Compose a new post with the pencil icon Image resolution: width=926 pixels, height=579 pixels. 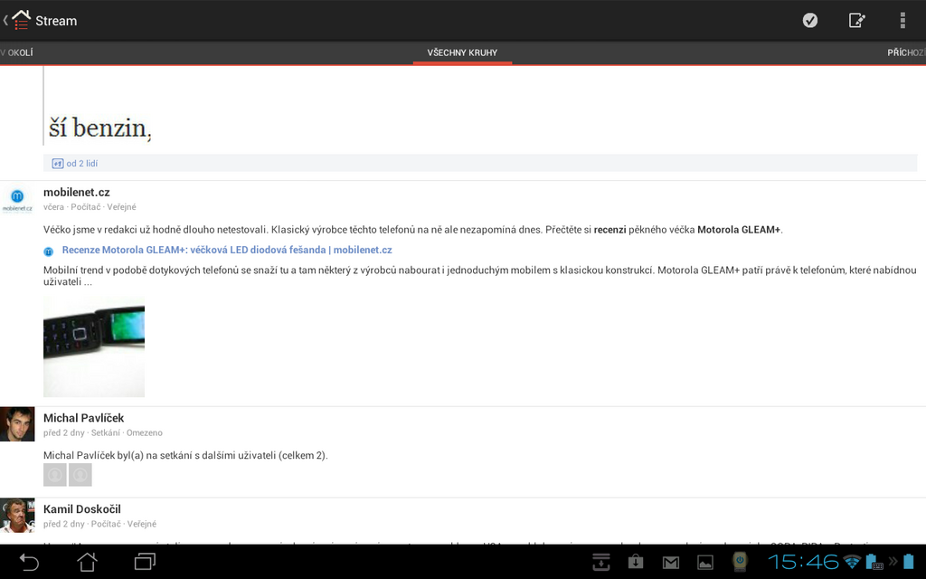[856, 20]
